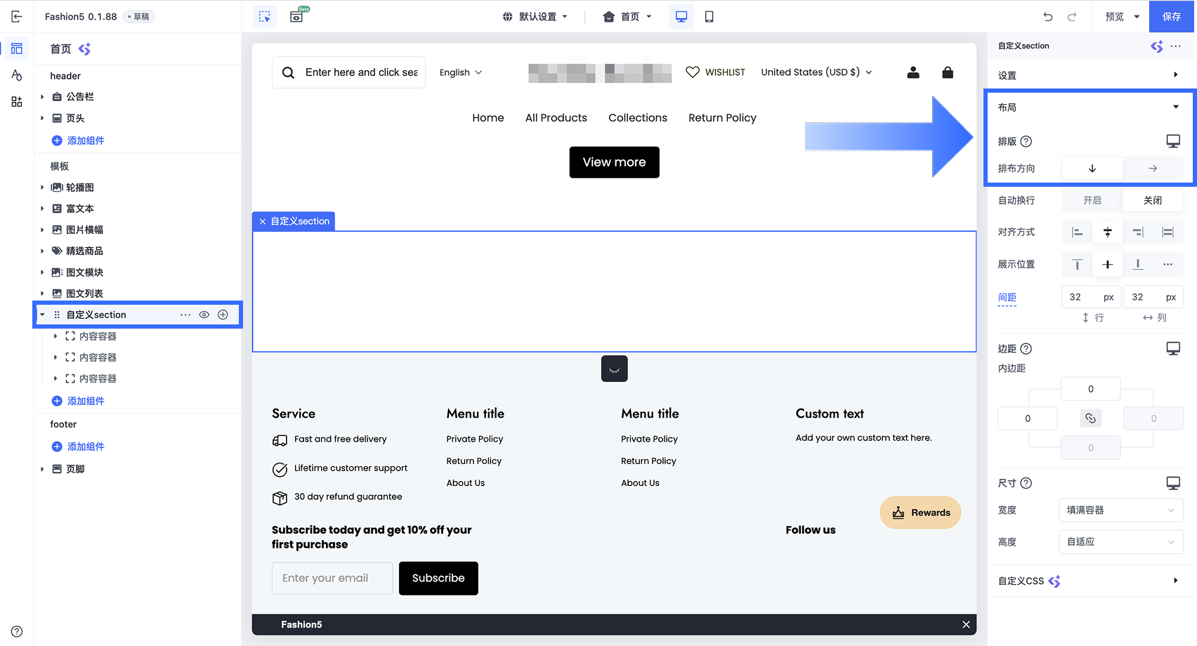
Task: Expand the 轮播图 tree item arrow
Action: click(x=42, y=187)
